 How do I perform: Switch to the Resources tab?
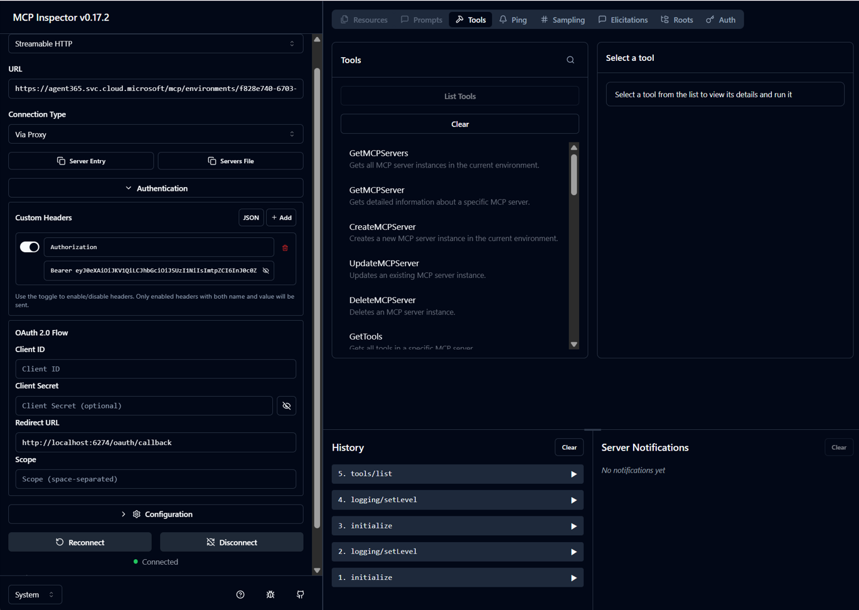364,20
